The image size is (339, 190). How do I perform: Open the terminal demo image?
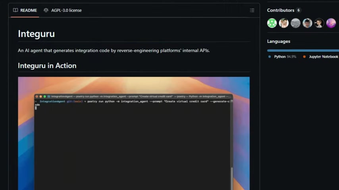click(134, 133)
